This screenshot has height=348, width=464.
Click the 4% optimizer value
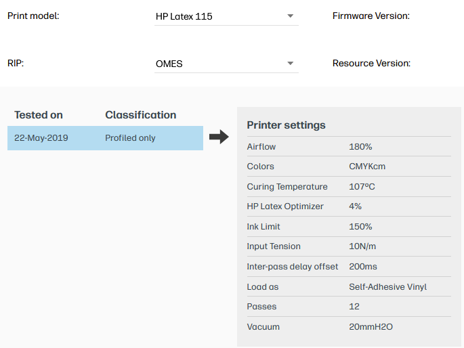point(355,206)
